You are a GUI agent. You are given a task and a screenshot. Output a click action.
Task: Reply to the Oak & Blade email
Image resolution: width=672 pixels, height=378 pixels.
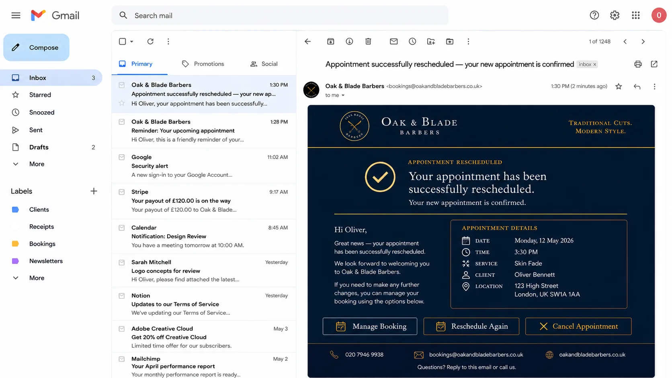[637, 86]
